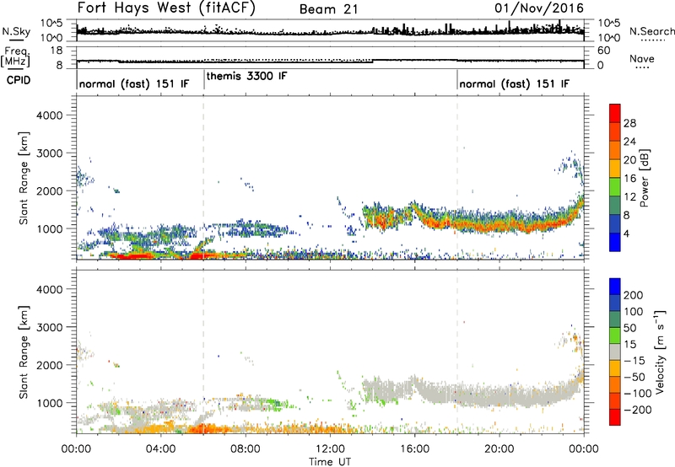This screenshot has height=467, width=675.
Task: Click the 'Time UT' axis title
Action: coord(330,462)
